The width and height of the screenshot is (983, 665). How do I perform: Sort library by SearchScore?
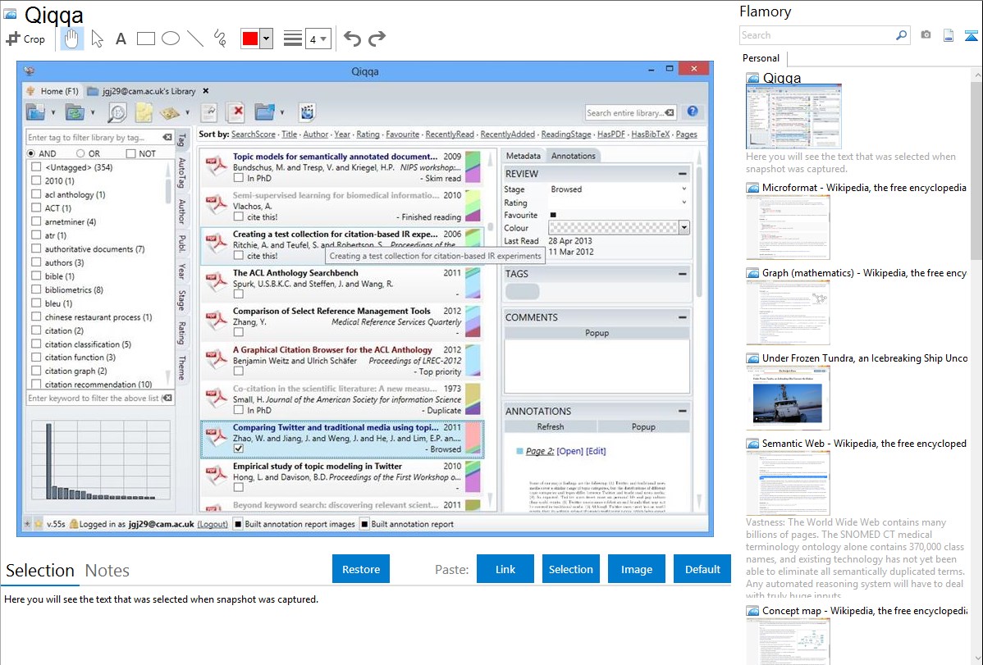pyautogui.click(x=254, y=134)
